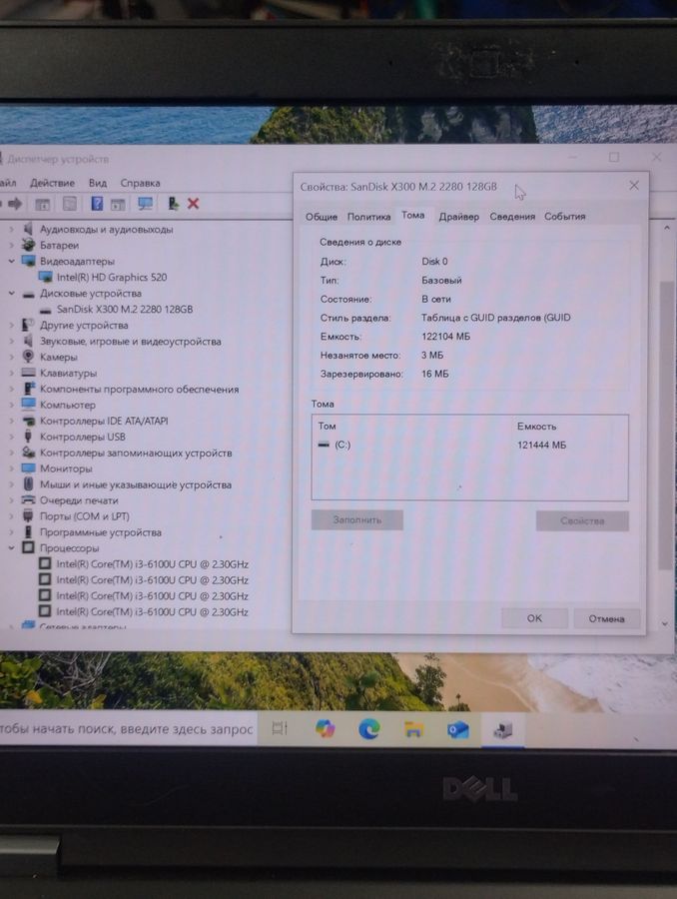Open Microsoft Edge from the taskbar
The image size is (677, 899).
[x=369, y=729]
